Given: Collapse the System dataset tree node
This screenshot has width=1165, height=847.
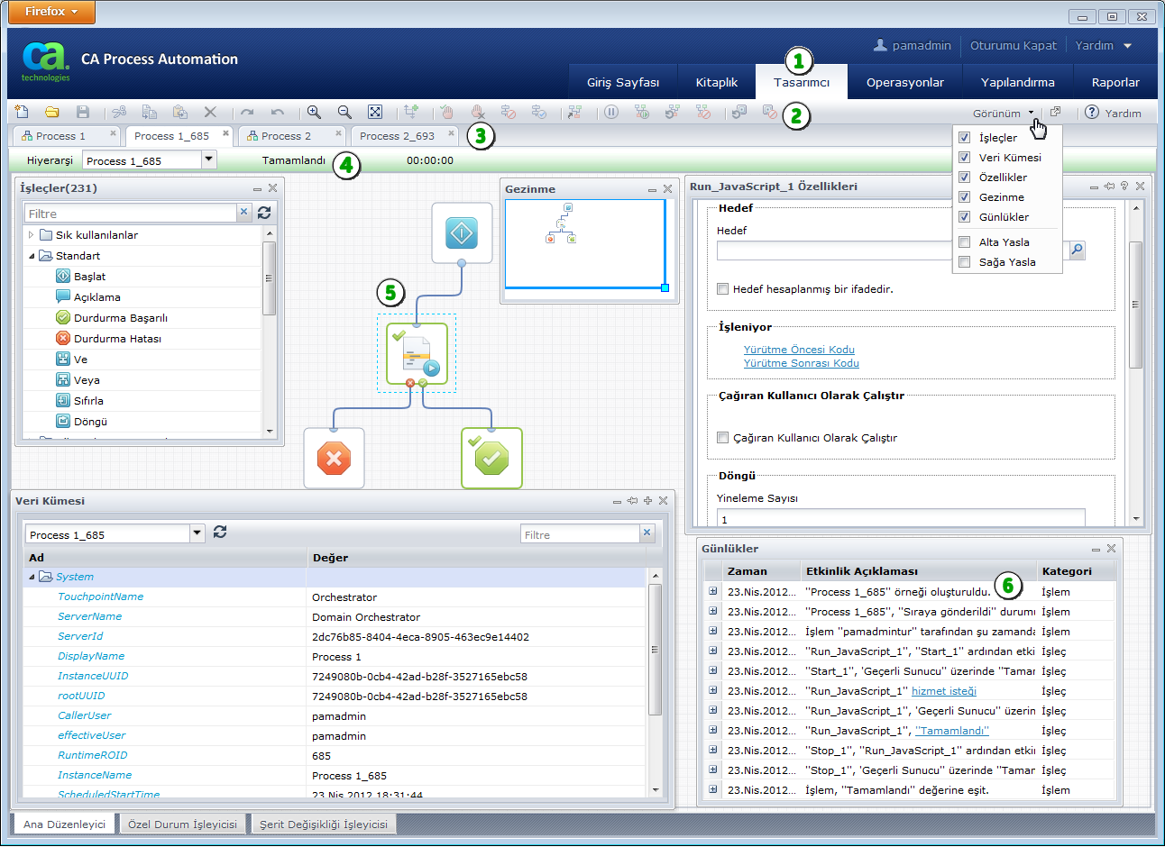Looking at the screenshot, I should (x=32, y=577).
